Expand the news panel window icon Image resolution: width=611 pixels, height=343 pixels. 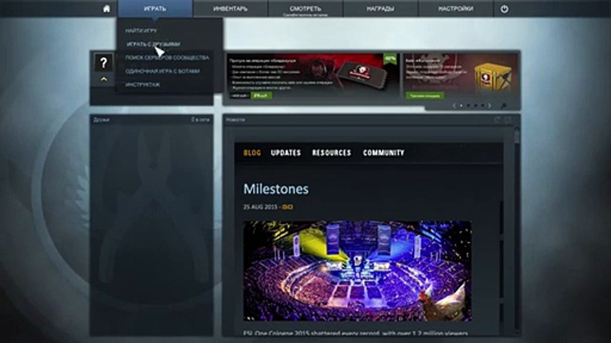508,120
